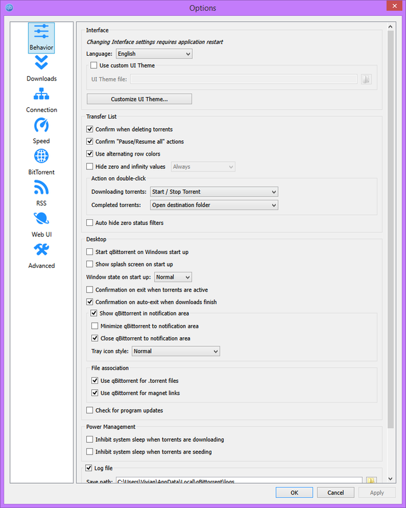This screenshot has height=508, width=406.
Task: Toggle Show qBittorrent in notification area
Action: tap(94, 313)
